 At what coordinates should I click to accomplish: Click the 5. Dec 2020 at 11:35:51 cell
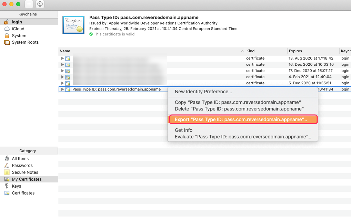[310, 83]
